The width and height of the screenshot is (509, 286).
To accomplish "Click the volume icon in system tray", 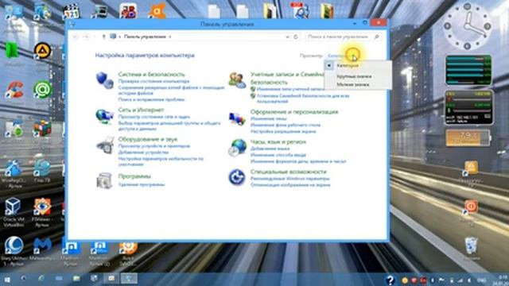I will click(469, 280).
